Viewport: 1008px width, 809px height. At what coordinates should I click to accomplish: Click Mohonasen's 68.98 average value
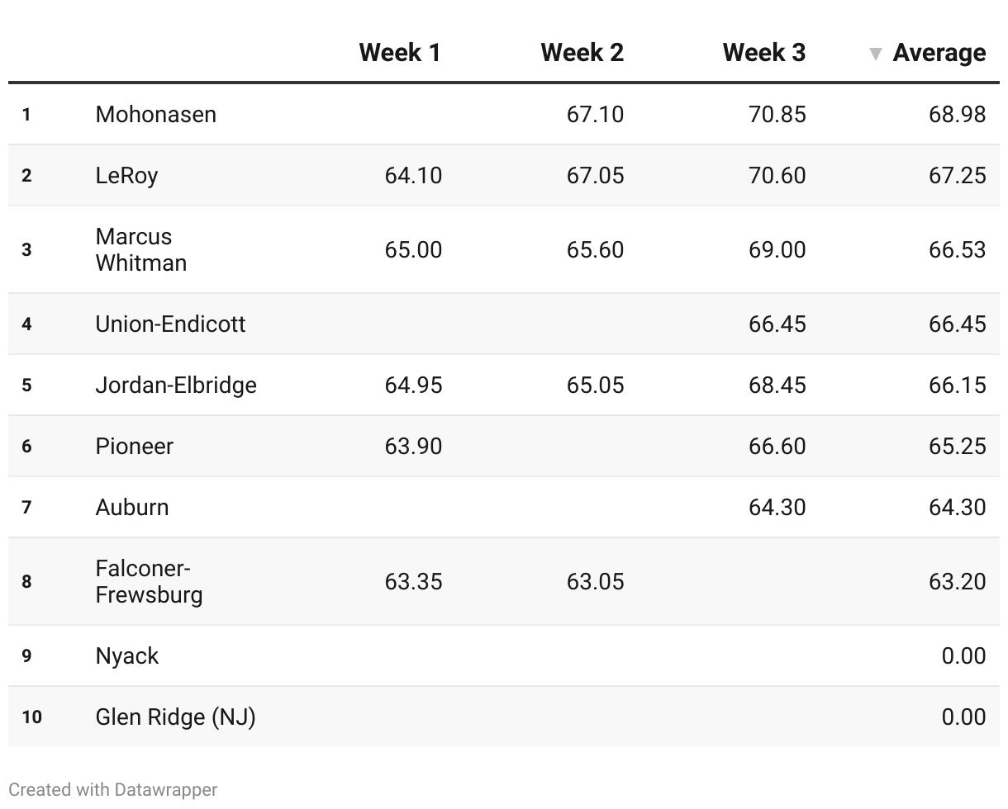point(957,114)
